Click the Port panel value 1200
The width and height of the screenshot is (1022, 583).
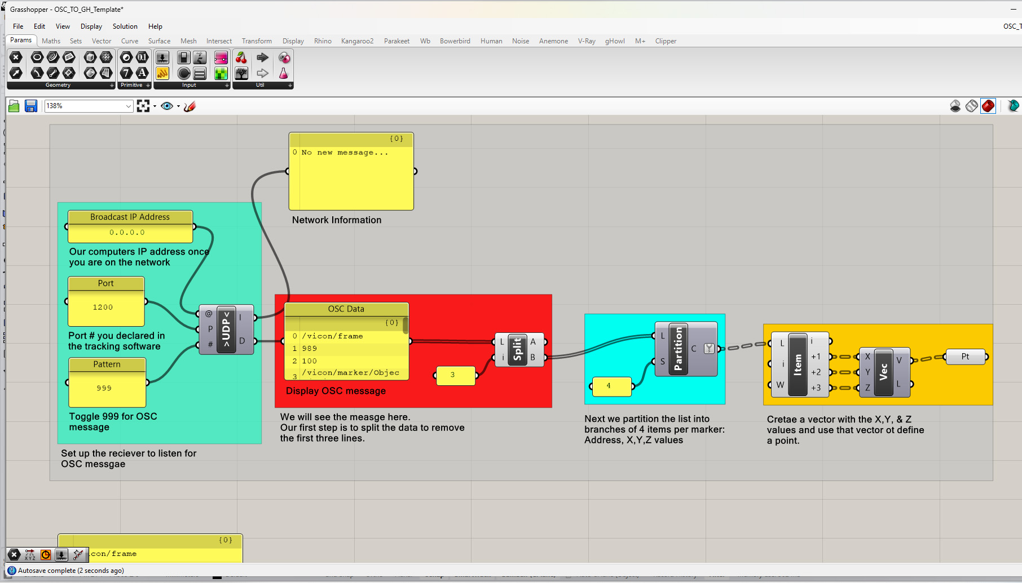(103, 308)
